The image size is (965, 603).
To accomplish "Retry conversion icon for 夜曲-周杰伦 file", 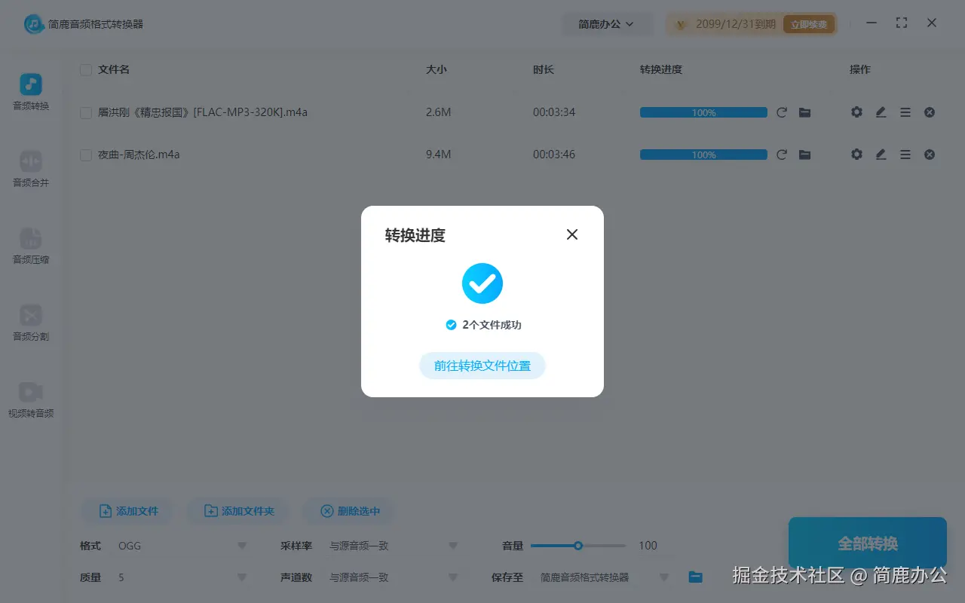I will pos(782,155).
